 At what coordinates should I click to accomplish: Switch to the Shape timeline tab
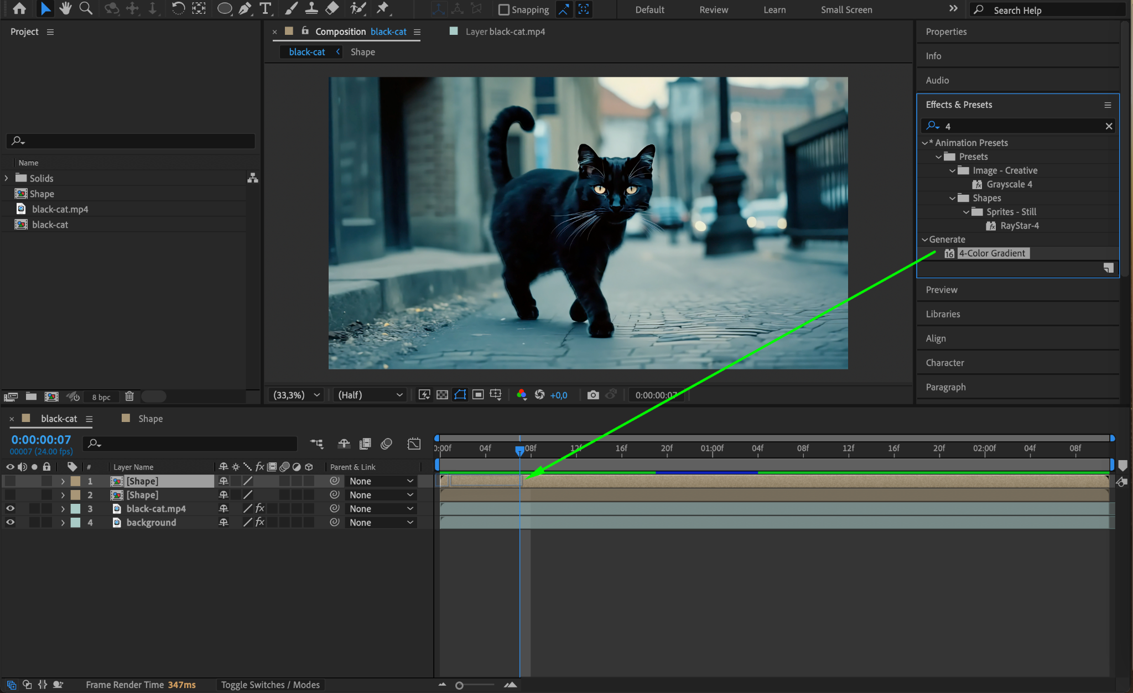tap(150, 419)
